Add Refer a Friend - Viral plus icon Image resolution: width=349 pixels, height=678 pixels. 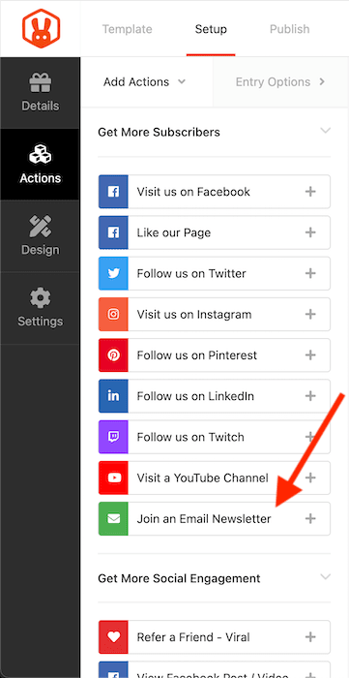click(310, 637)
